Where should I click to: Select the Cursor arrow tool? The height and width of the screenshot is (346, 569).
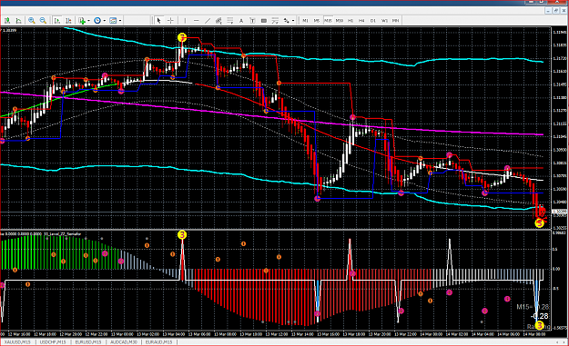158,21
